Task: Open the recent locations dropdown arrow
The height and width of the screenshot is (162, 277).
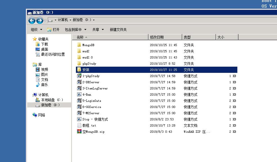Action: 45,21
